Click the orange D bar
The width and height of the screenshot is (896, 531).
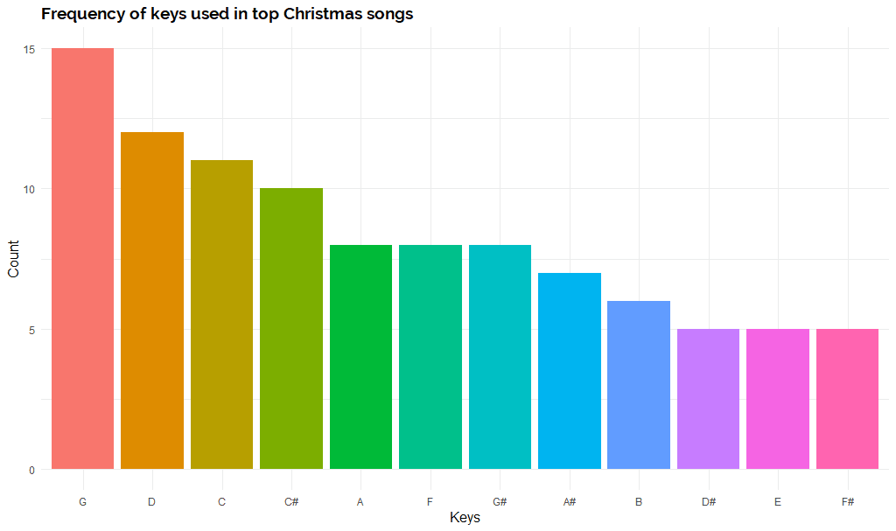[152, 301]
